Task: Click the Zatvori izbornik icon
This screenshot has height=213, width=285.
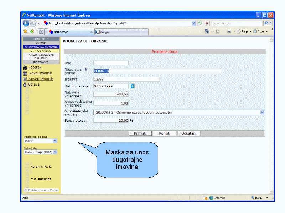Action: click(25, 79)
